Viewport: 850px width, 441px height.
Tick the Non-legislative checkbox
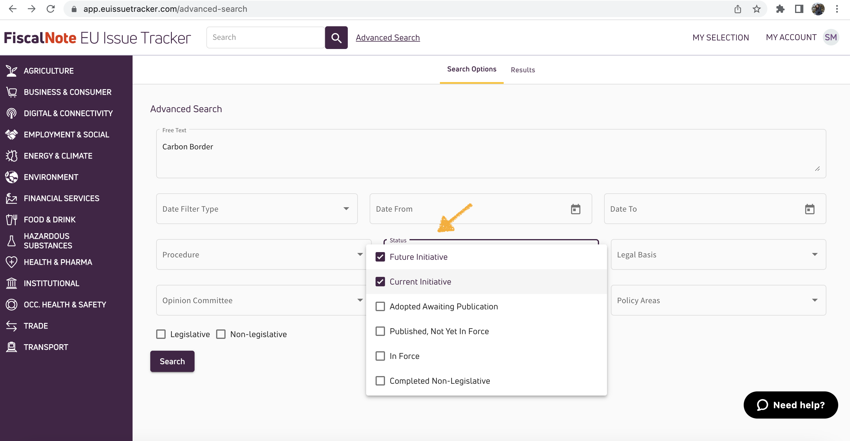[x=221, y=334]
